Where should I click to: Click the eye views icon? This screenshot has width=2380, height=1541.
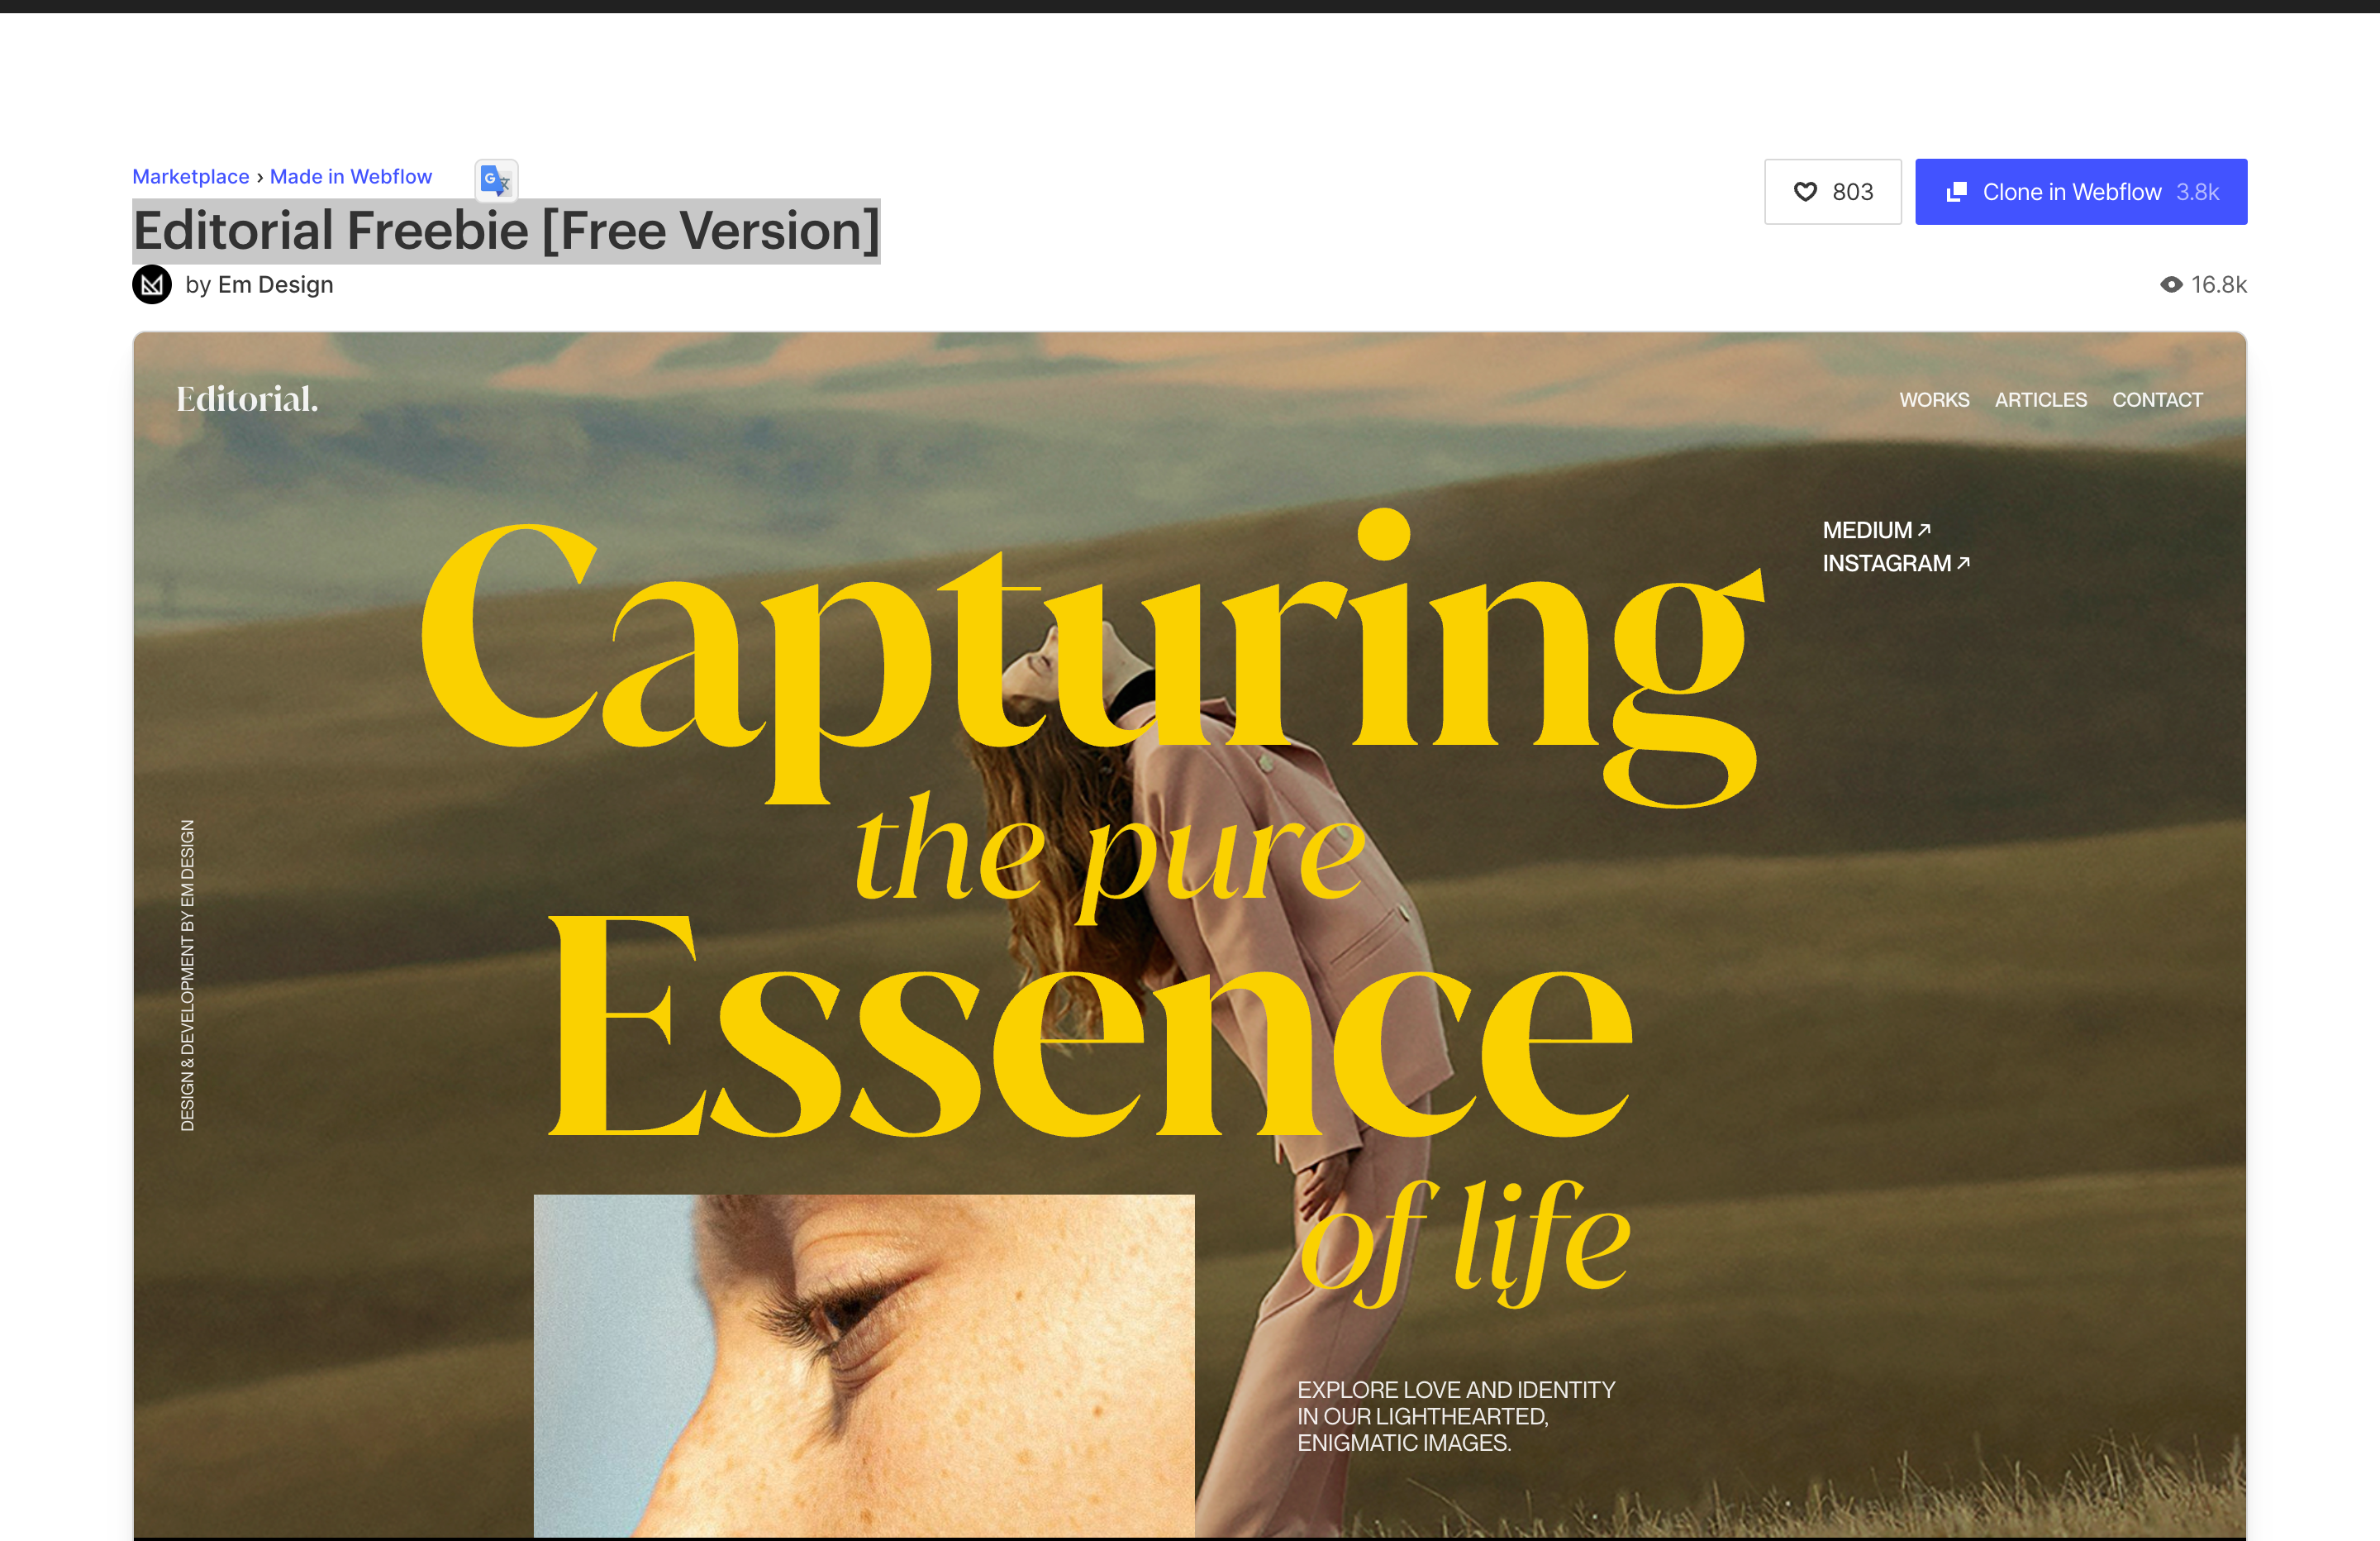coord(2171,285)
